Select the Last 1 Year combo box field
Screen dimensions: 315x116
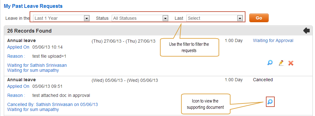coord(61,18)
